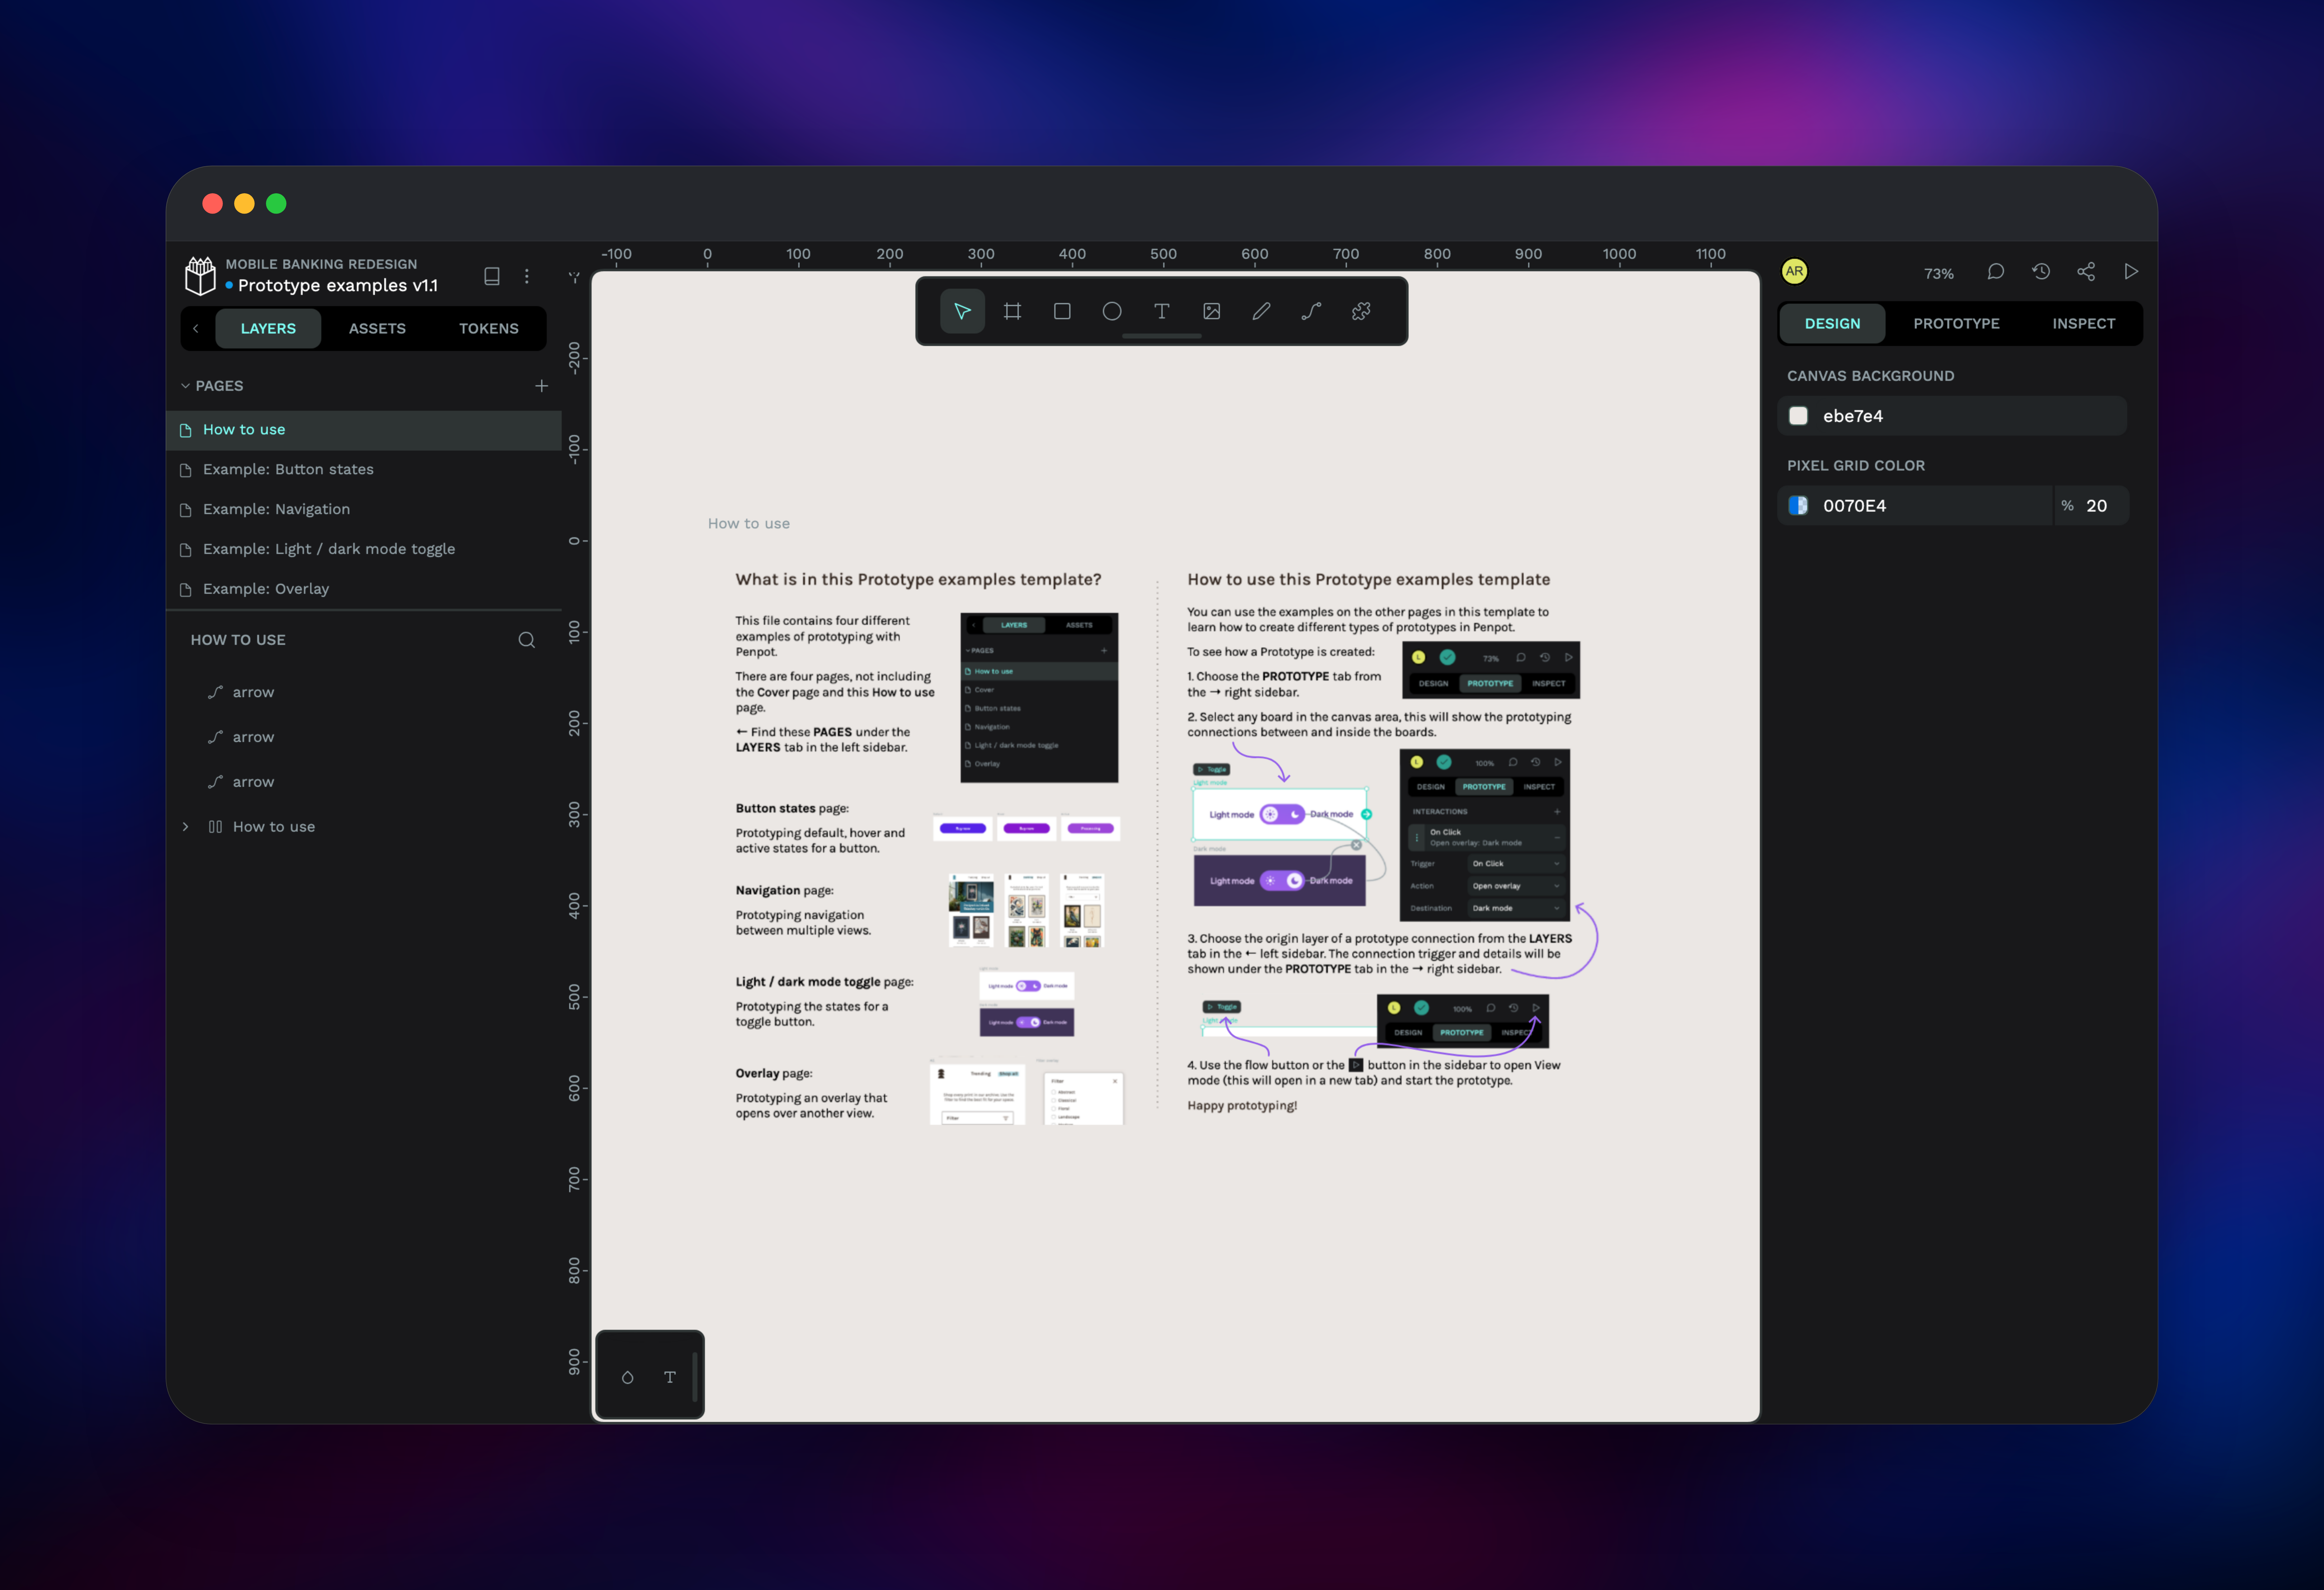Open the Plugins puzzle icon
The width and height of the screenshot is (2324, 1590).
point(1361,311)
